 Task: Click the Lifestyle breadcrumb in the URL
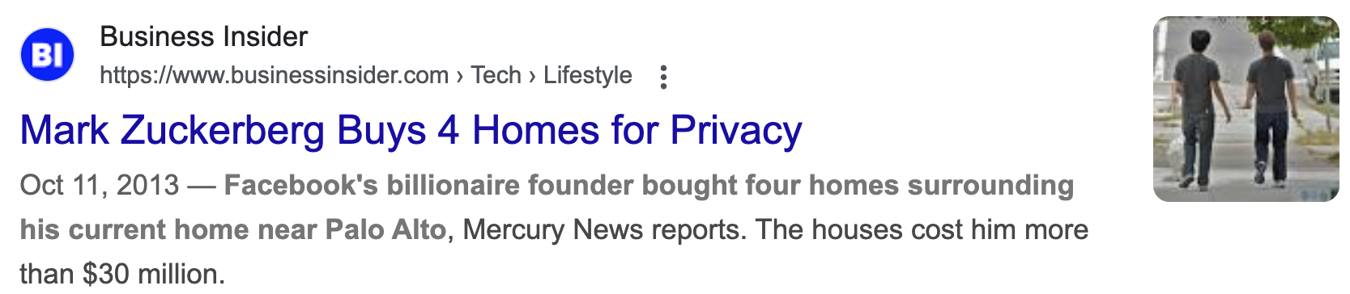(x=587, y=75)
